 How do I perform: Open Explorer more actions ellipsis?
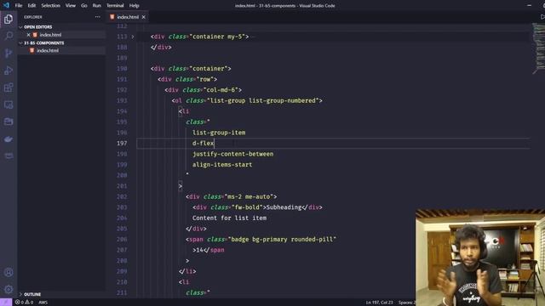coord(98,17)
